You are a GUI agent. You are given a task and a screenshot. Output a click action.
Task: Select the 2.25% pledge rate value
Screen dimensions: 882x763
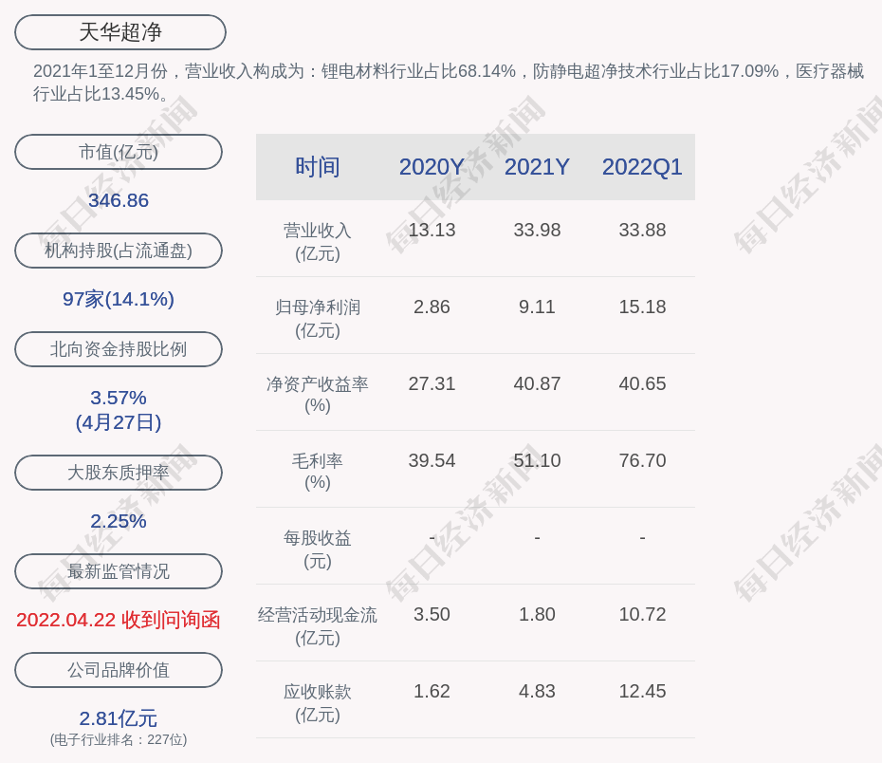[119, 521]
